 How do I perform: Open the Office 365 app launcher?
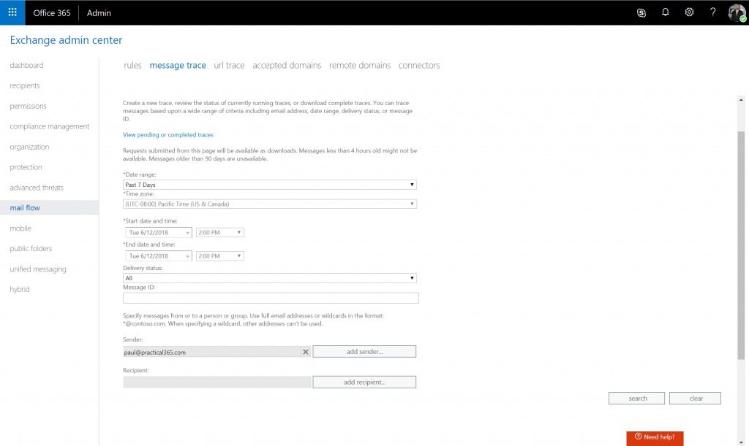12,12
